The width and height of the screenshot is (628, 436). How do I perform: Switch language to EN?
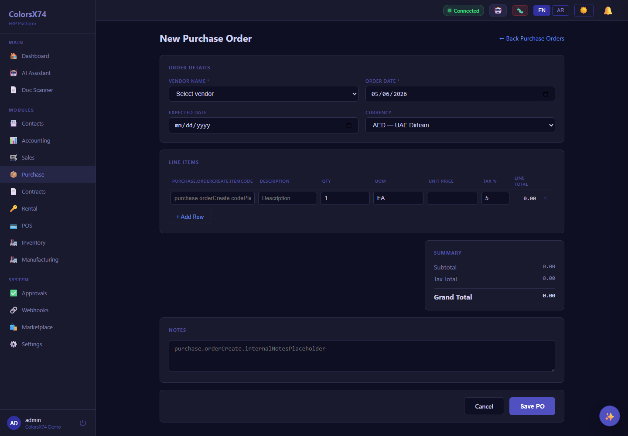click(x=542, y=10)
